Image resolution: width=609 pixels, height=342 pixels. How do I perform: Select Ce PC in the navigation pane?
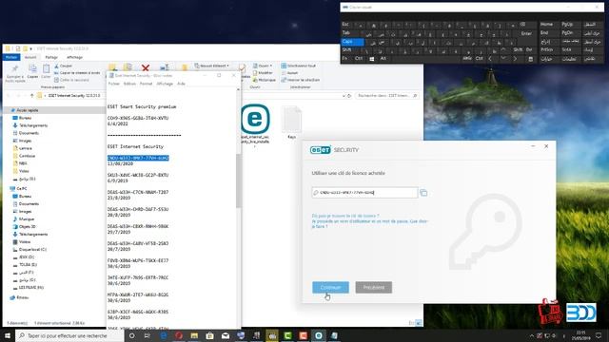[19, 188]
